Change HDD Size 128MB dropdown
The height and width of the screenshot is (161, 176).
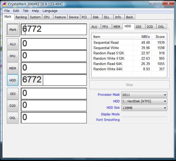pyautogui.click(x=144, y=108)
